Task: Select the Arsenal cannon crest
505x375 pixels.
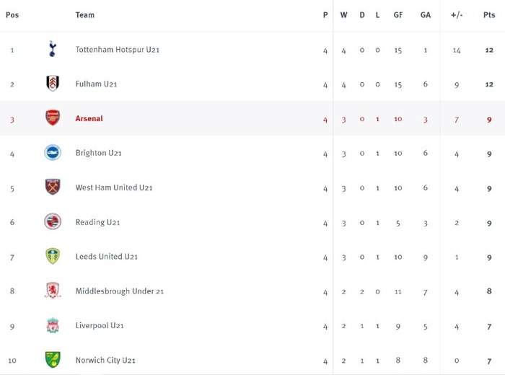Action: tap(53, 118)
